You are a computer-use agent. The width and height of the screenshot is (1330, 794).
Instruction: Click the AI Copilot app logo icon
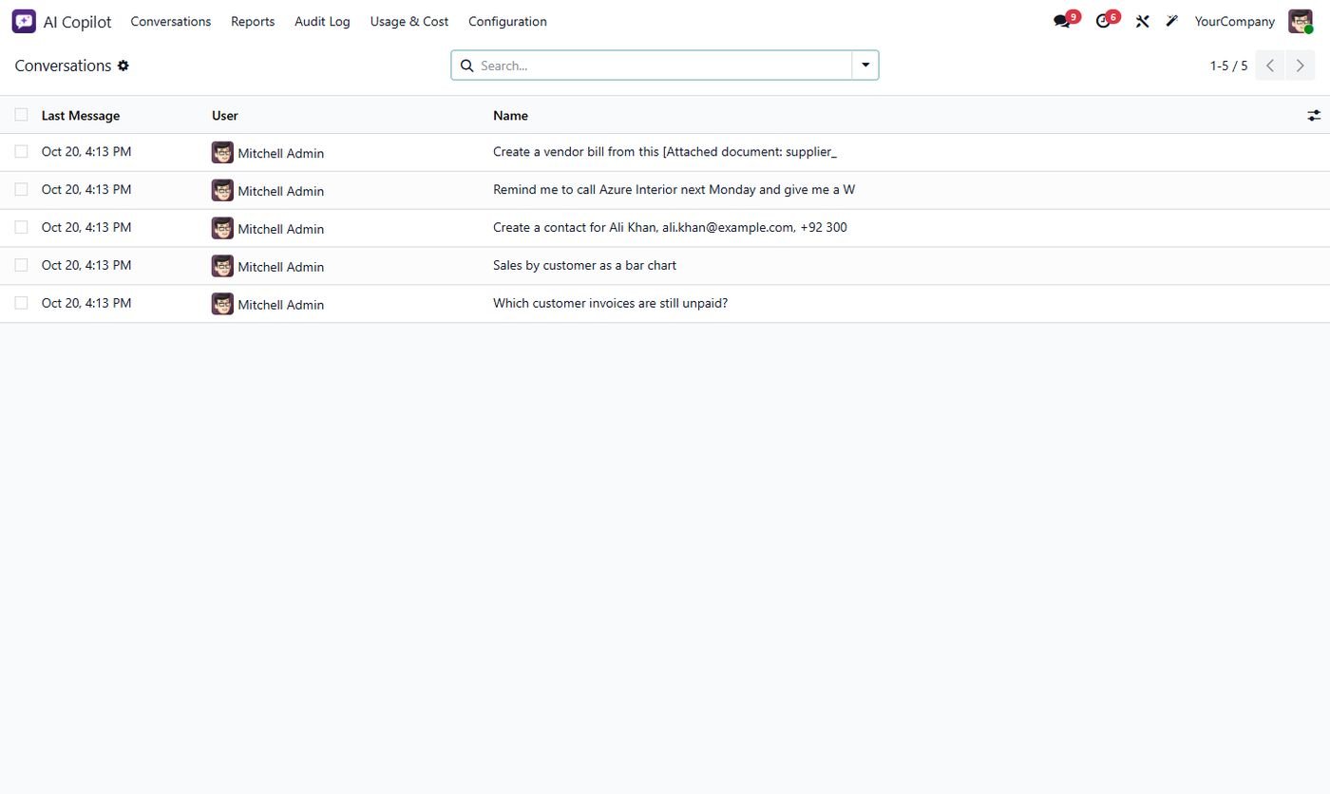24,21
